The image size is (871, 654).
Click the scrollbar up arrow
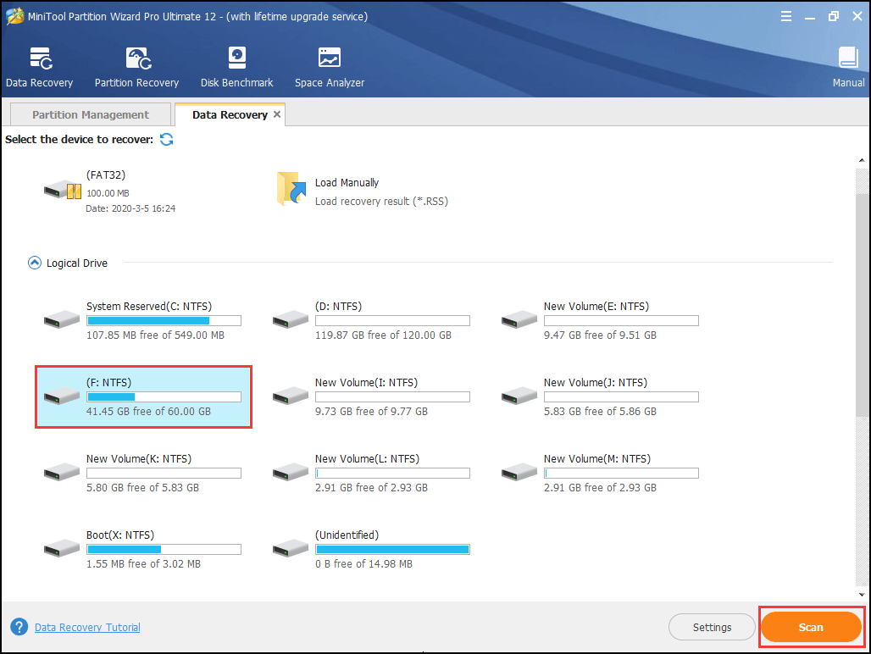pos(862,160)
